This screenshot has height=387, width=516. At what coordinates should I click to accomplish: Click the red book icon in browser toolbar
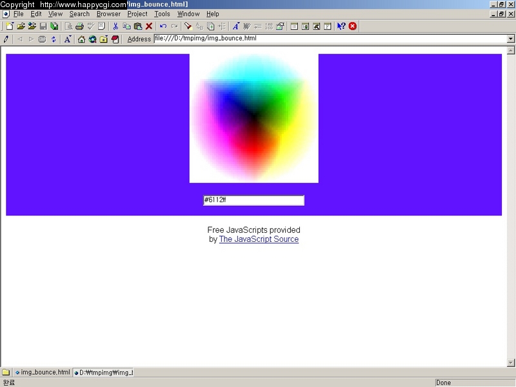pyautogui.click(x=115, y=39)
